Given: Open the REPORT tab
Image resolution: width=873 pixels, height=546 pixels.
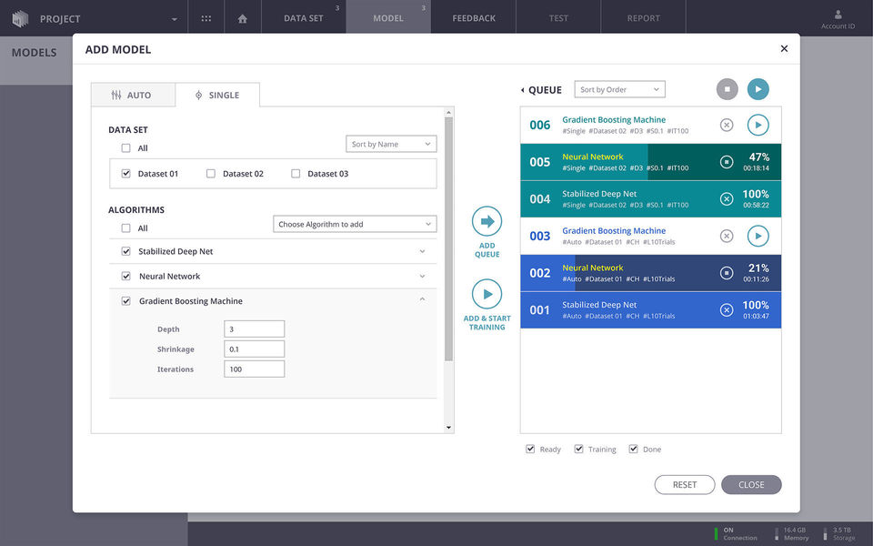Looking at the screenshot, I should (643, 18).
